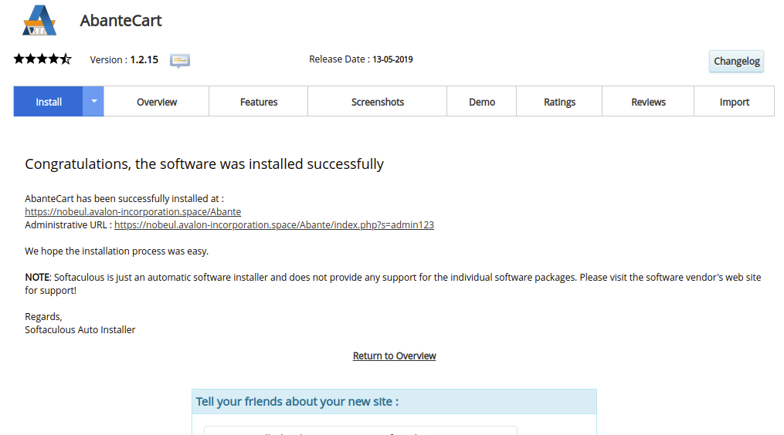
Task: Click the AbanteCart logo icon
Action: point(39,21)
